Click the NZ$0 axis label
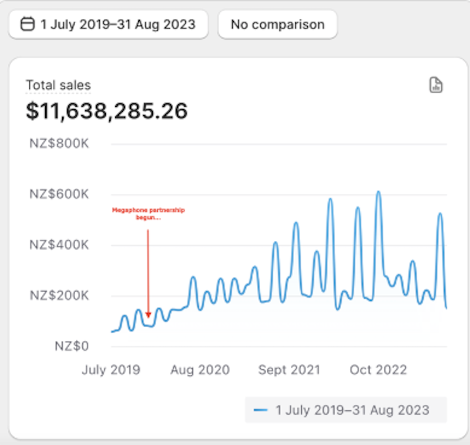Image resolution: width=470 pixels, height=445 pixels. (x=72, y=346)
